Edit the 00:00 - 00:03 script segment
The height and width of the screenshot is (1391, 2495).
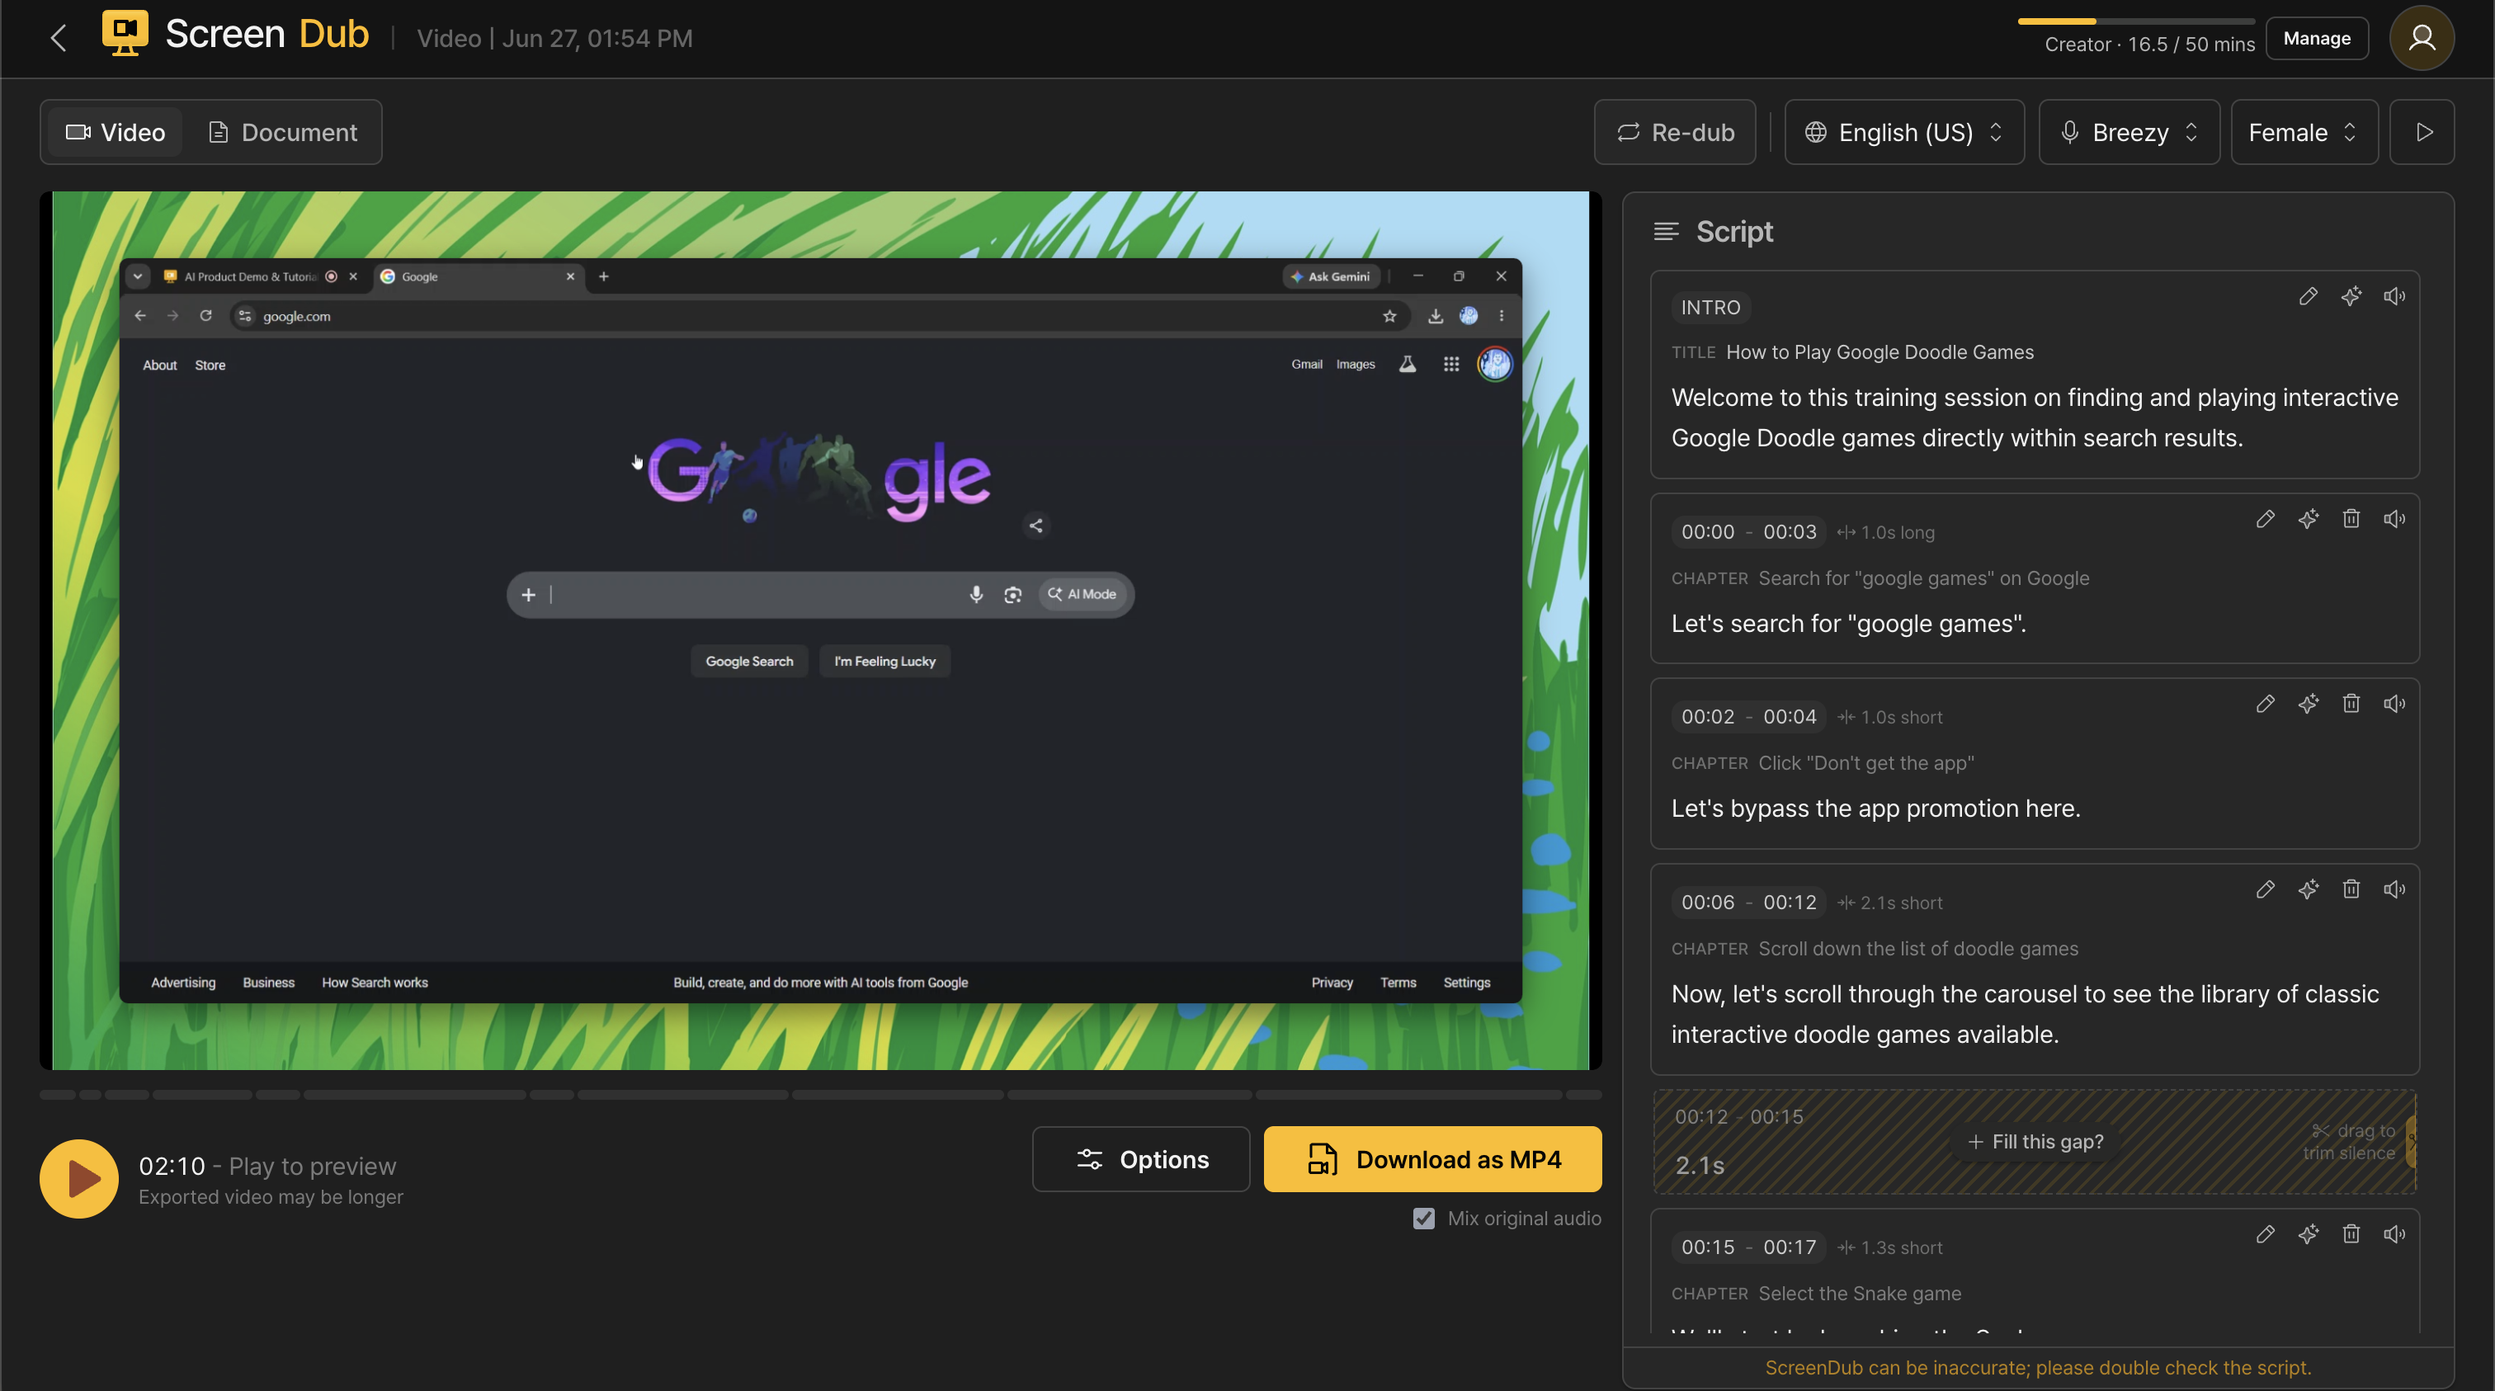click(2266, 519)
